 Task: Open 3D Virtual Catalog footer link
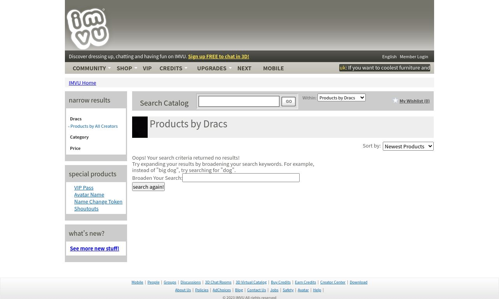click(251, 282)
